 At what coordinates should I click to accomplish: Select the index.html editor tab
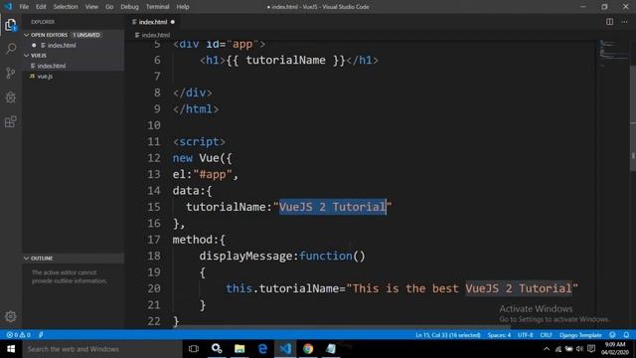(153, 22)
